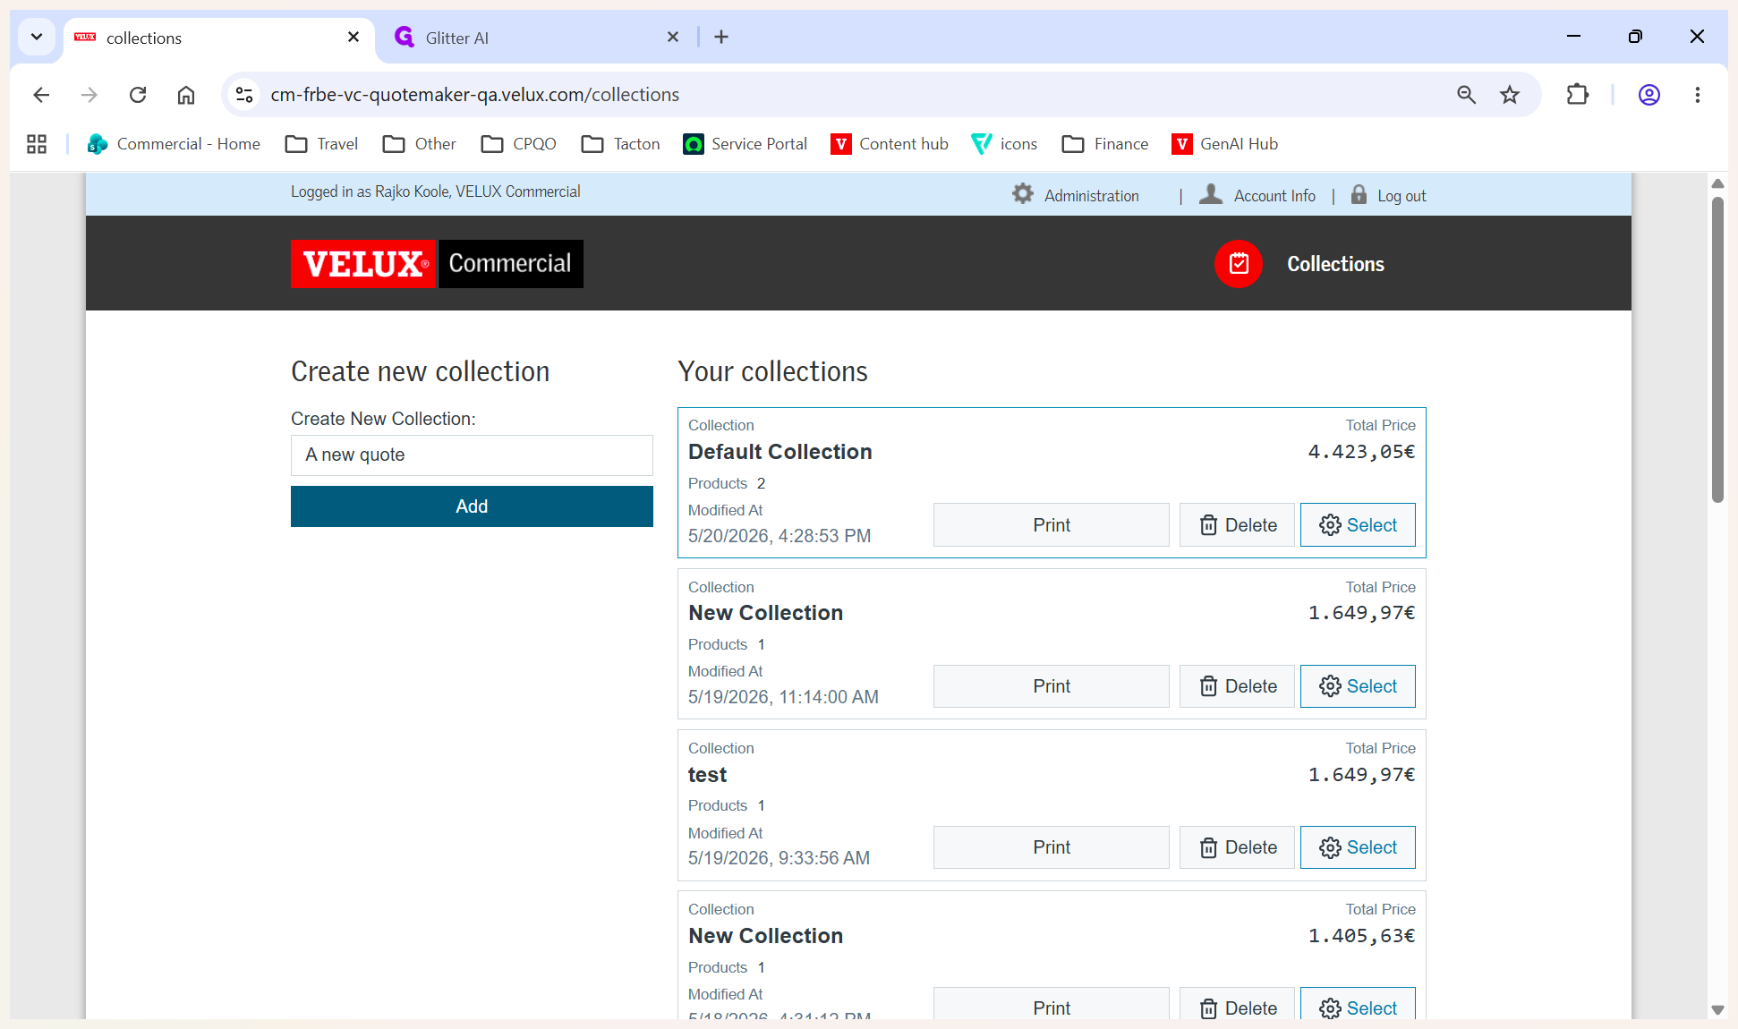
Task: Reload the page with the refresh icon
Action: point(138,95)
